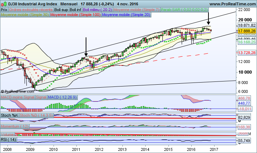The image size is (257, 153).
Task: Click the Mensuel timeframe text
Action: (69, 4)
